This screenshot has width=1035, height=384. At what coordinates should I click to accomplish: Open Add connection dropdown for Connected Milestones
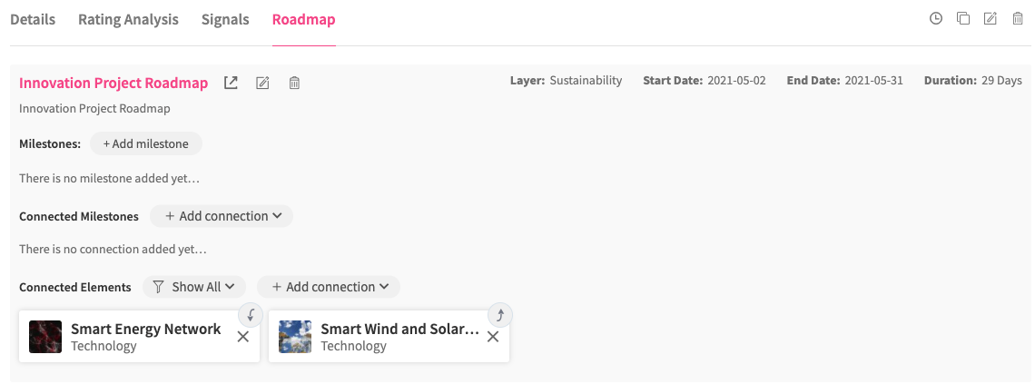pos(222,216)
